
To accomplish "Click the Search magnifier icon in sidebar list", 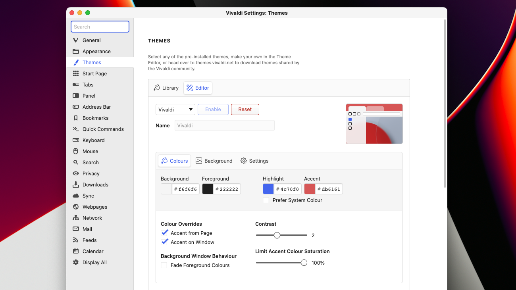I will [75, 162].
